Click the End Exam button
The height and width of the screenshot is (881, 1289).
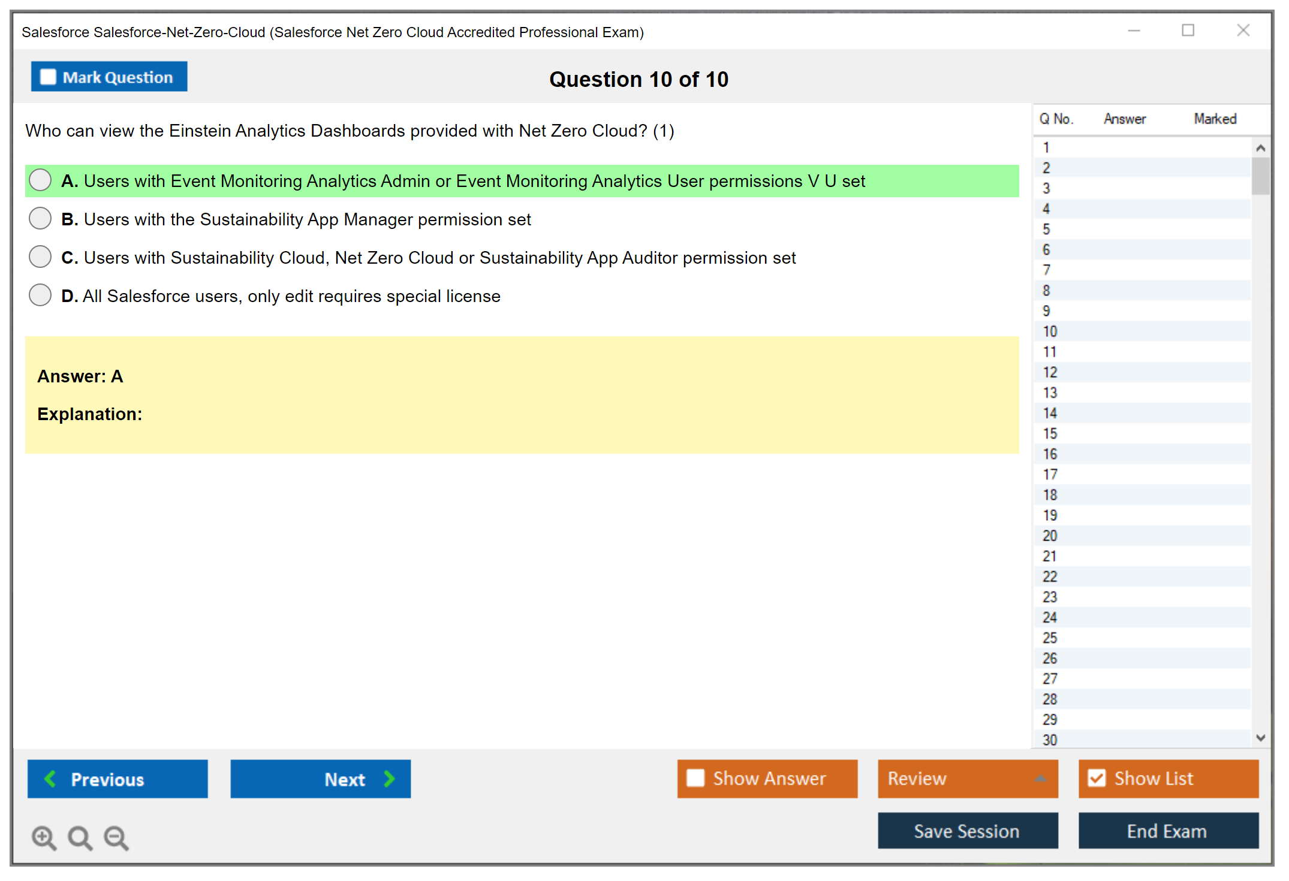coord(1167,831)
